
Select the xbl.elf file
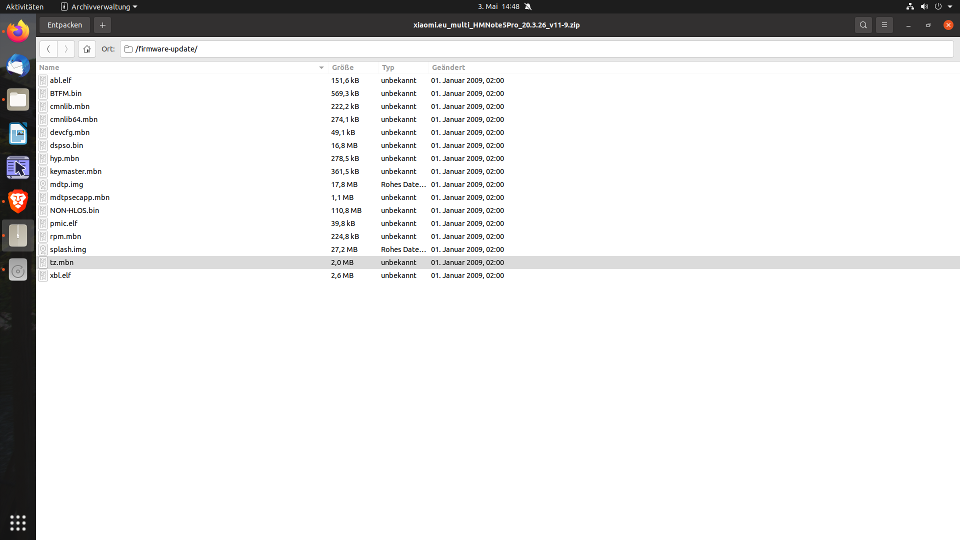coord(498,275)
